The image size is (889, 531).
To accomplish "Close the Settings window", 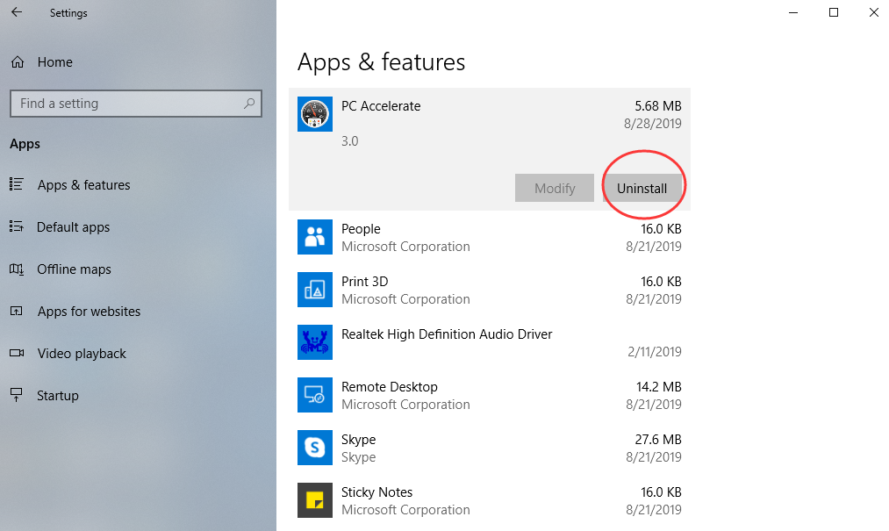I will [x=874, y=12].
